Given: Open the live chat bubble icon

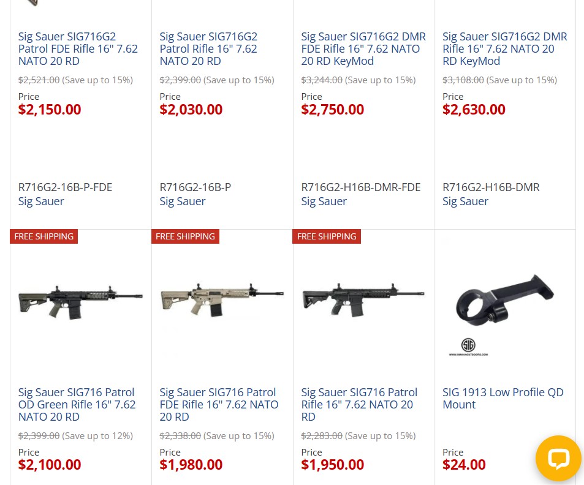Looking at the screenshot, I should click(x=558, y=458).
